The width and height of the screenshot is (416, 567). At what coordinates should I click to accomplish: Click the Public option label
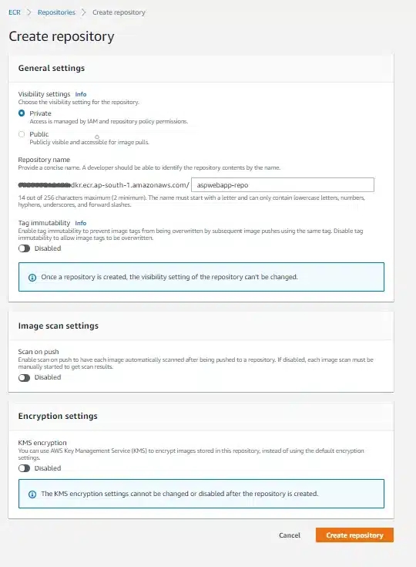pos(39,134)
